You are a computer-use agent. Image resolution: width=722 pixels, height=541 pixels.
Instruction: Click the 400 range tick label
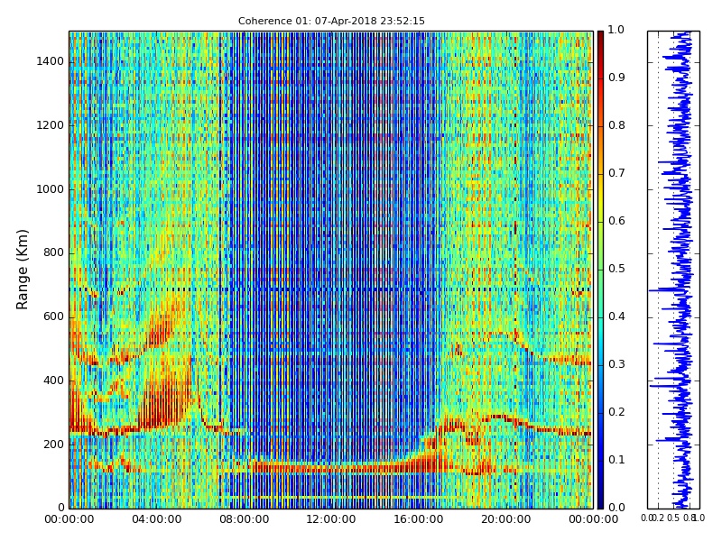tap(53, 381)
